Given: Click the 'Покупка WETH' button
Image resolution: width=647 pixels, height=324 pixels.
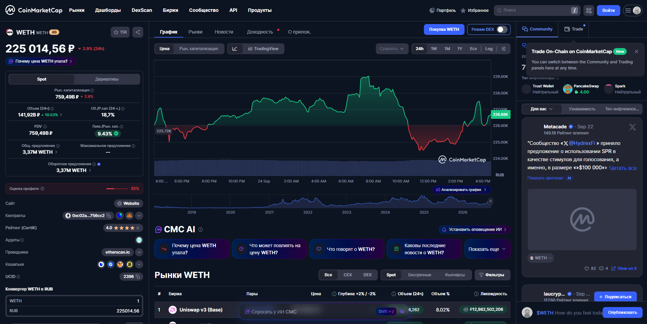Looking at the screenshot, I should click(444, 29).
